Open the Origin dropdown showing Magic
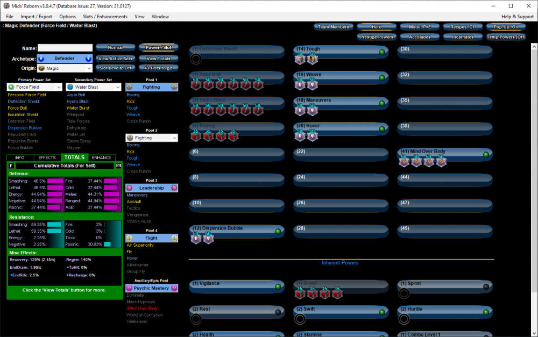 click(x=65, y=68)
